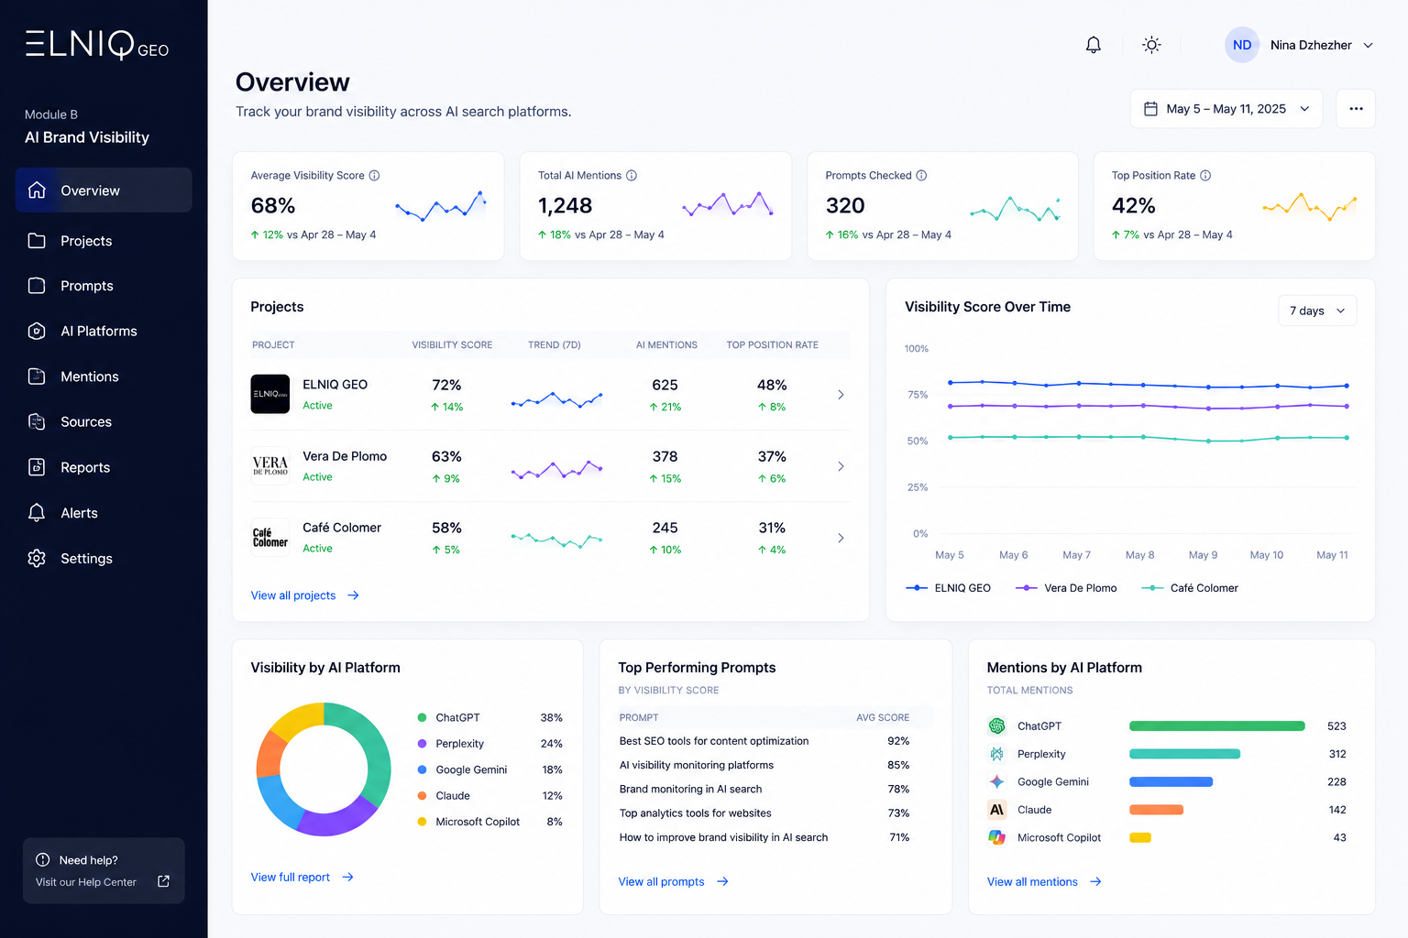Viewport: 1408px width, 938px height.
Task: Expand the Café Colomer row chevron
Action: 841,538
